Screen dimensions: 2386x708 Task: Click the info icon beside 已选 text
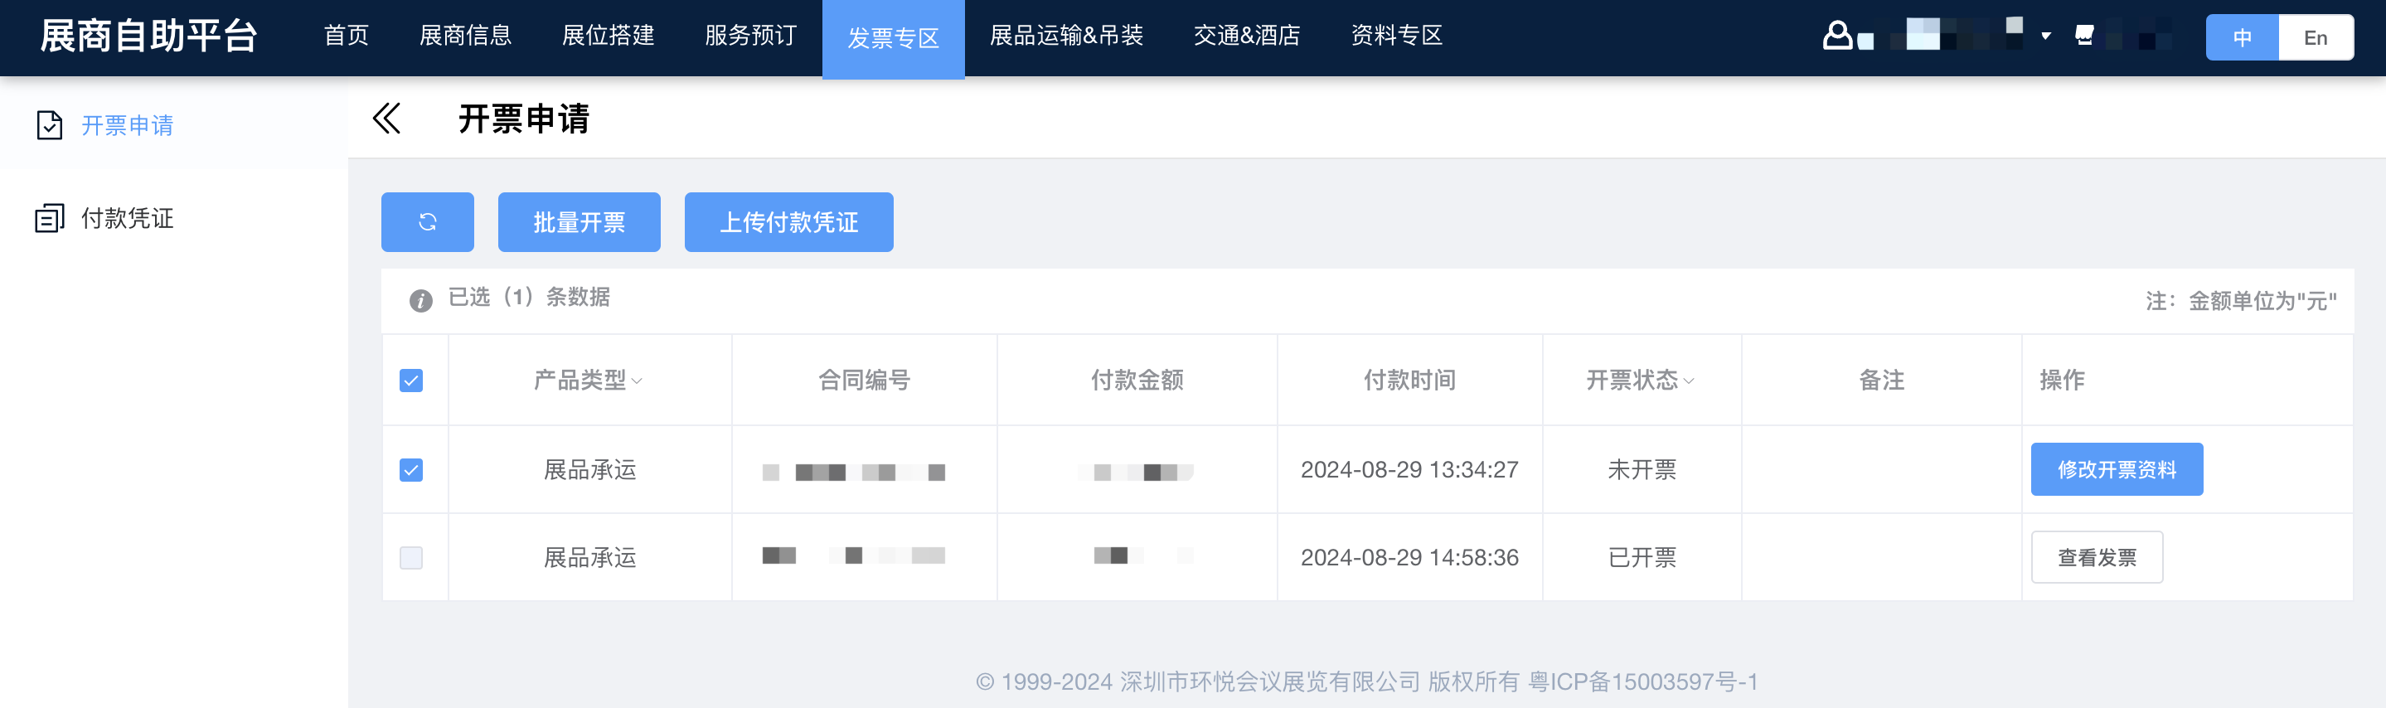click(x=420, y=300)
